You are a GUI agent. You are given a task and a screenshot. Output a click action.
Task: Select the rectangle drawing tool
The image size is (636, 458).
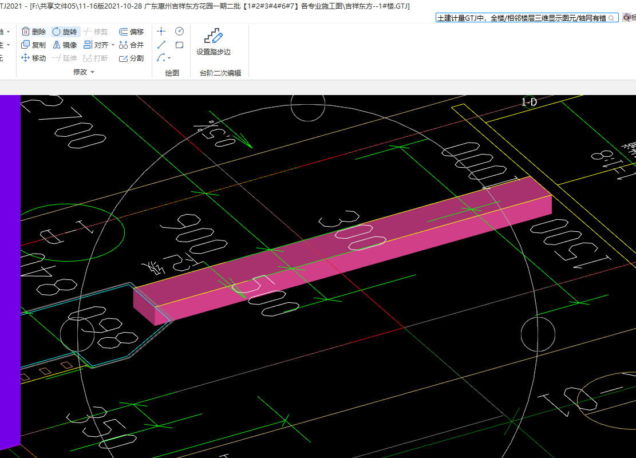click(x=179, y=45)
